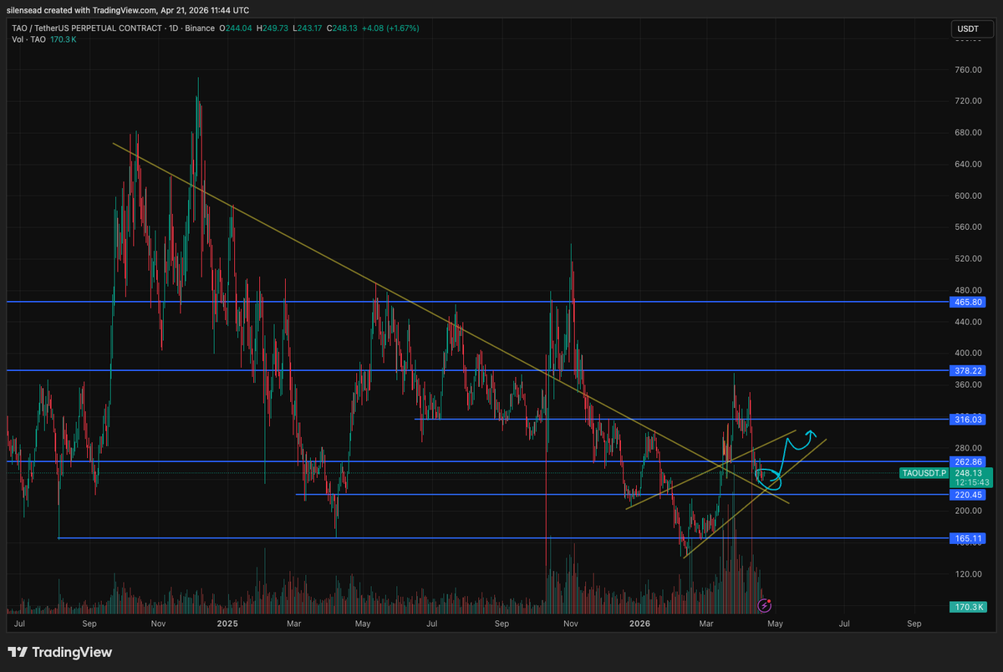
Task: Click the 2025 label on time axis
Action: [227, 624]
